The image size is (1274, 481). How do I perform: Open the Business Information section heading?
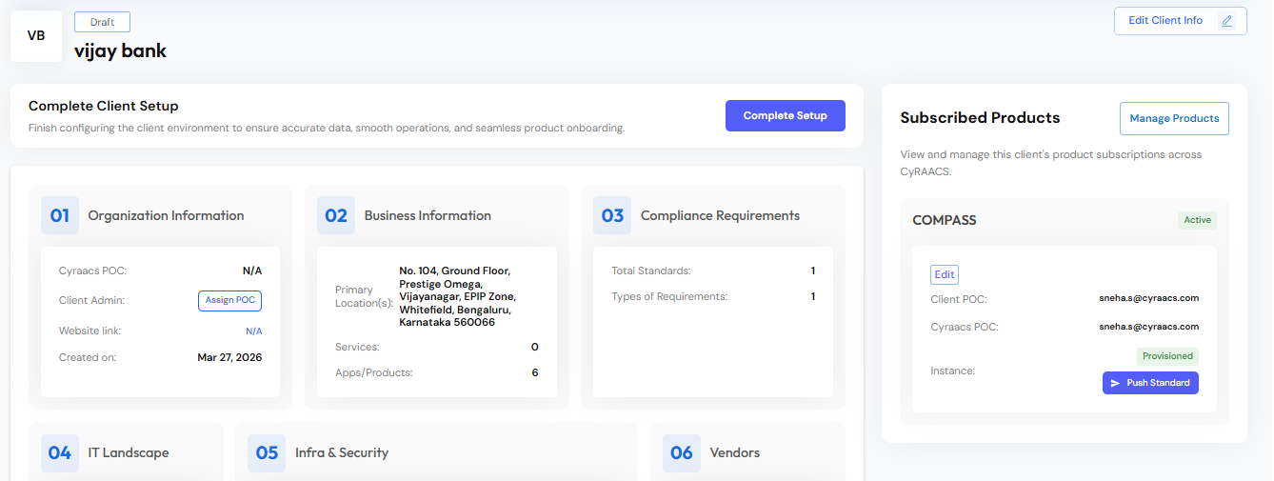[x=428, y=215]
